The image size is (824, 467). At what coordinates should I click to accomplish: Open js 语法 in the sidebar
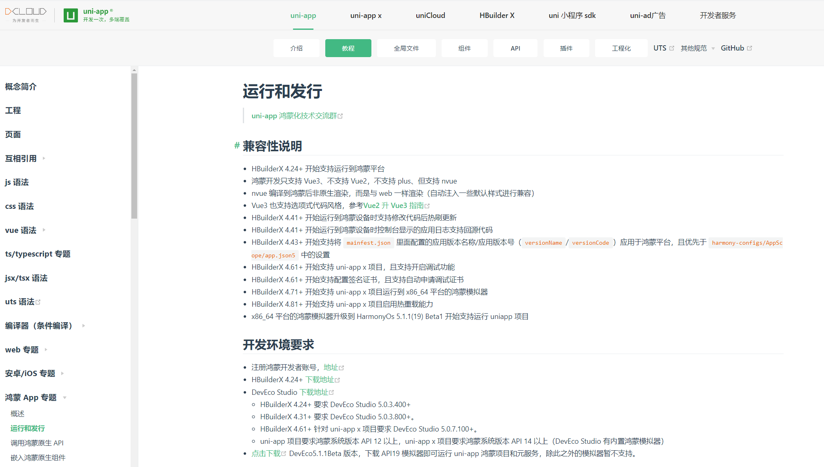17,182
